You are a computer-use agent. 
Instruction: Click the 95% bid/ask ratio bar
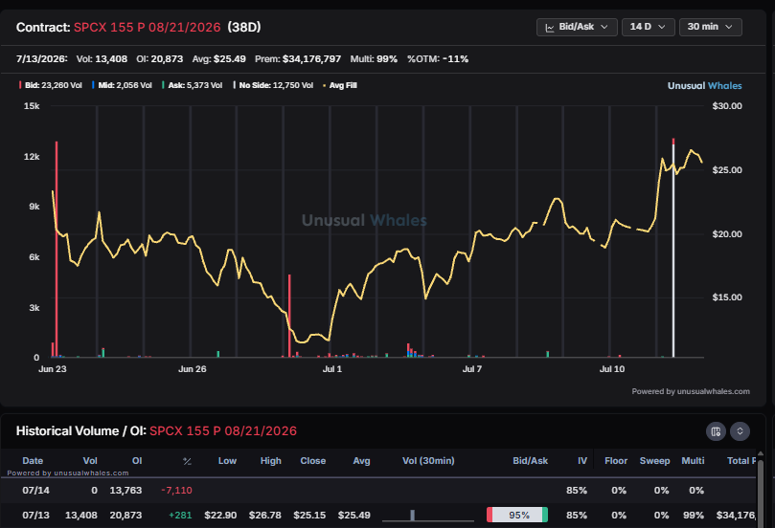tap(517, 515)
